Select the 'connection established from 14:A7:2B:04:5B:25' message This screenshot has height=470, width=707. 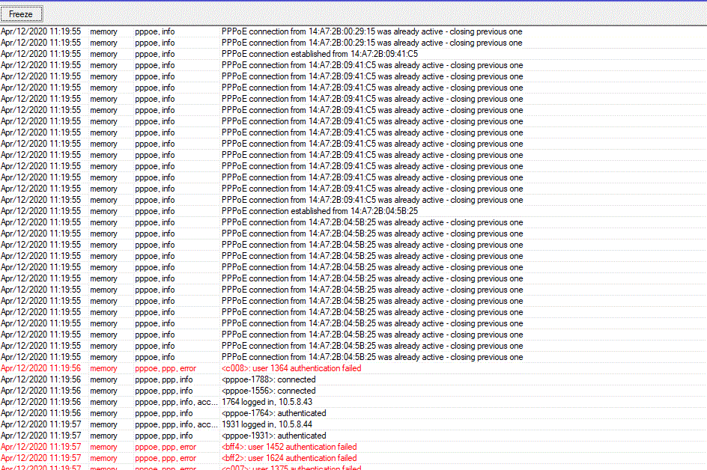[x=320, y=211]
